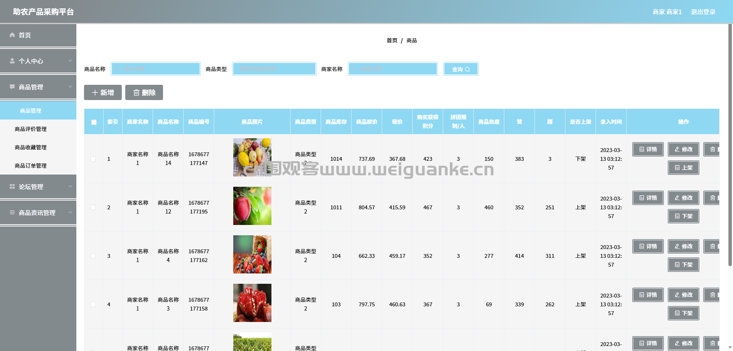Click 修改 in the partially visible fifth row

coord(683,343)
